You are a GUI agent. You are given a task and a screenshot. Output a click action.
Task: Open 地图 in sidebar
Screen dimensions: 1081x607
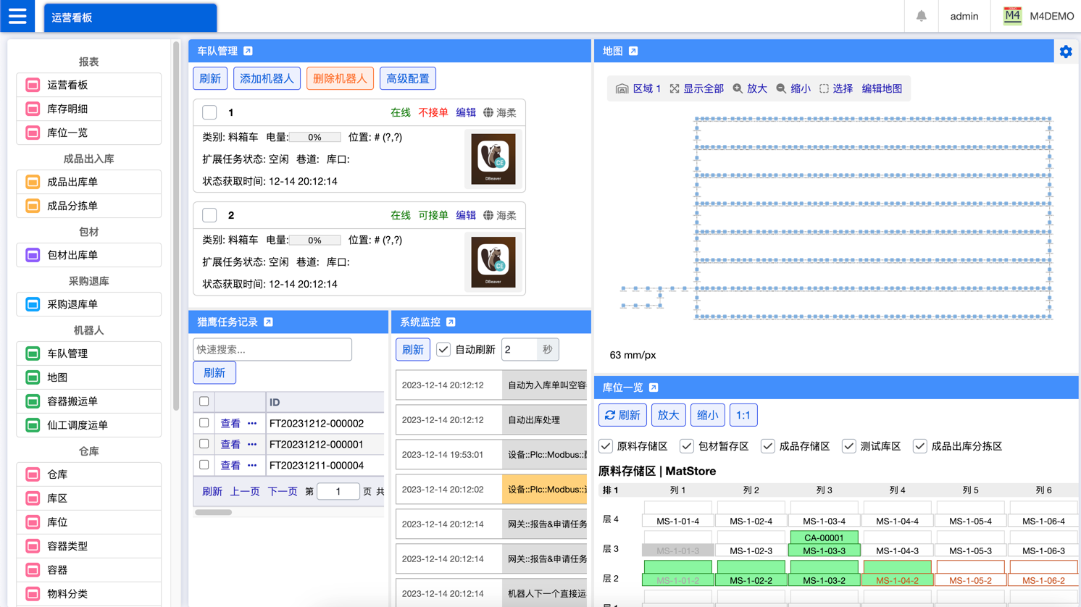(89, 377)
